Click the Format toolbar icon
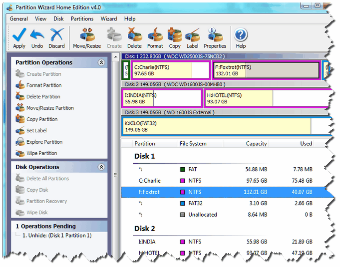Screen dimensions: 340x267 pos(155,34)
